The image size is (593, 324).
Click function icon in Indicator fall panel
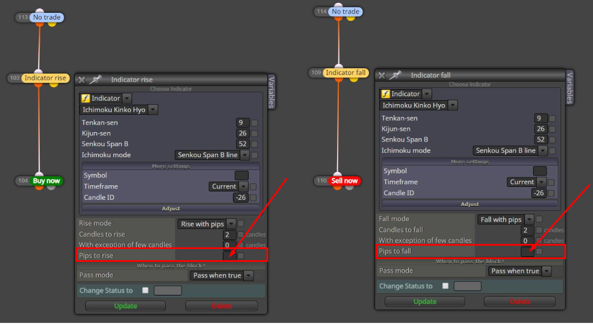coord(385,94)
